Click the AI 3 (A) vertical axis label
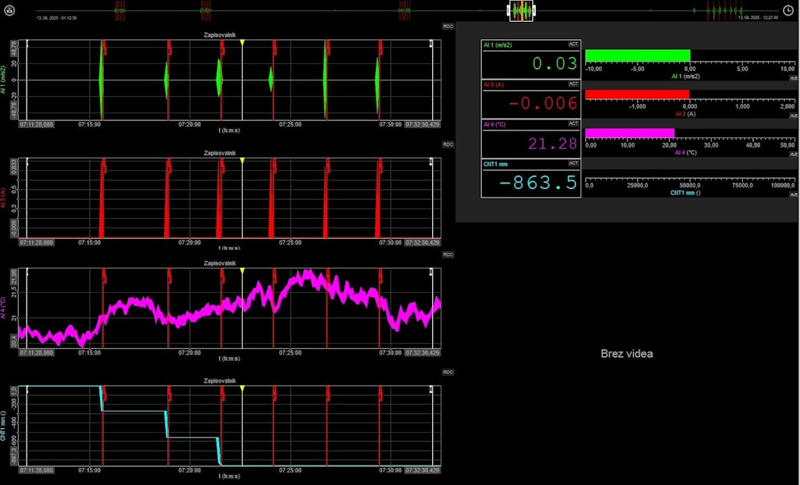This screenshot has width=800, height=485. 3,198
